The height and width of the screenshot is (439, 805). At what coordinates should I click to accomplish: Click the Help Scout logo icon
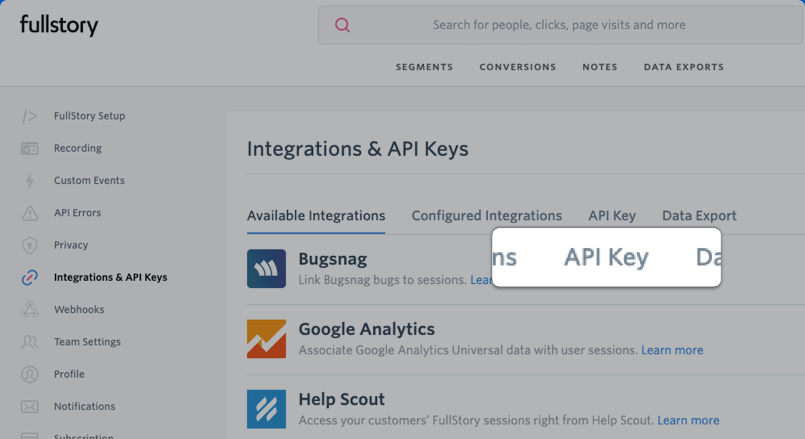point(267,409)
